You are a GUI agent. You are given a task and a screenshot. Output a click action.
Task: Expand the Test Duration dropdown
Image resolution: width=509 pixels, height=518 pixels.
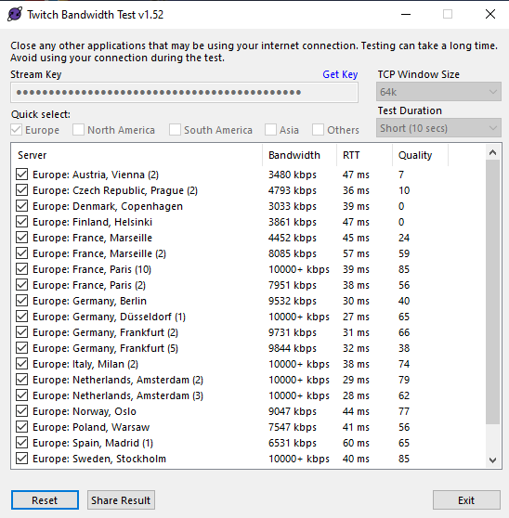coord(438,128)
